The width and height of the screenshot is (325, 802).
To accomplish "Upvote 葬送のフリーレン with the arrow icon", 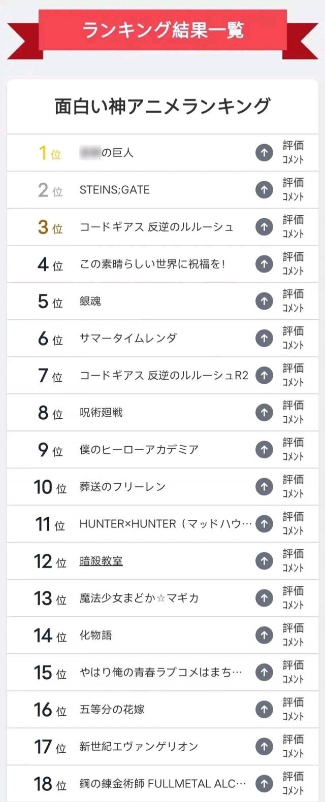I will [264, 487].
